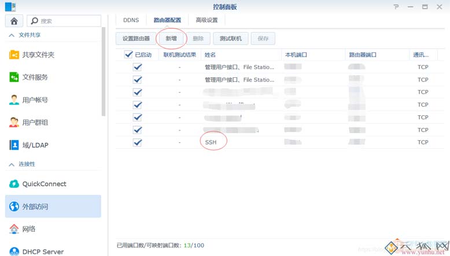Click the search magnifier icon
450x256 pixels.
[35, 21]
